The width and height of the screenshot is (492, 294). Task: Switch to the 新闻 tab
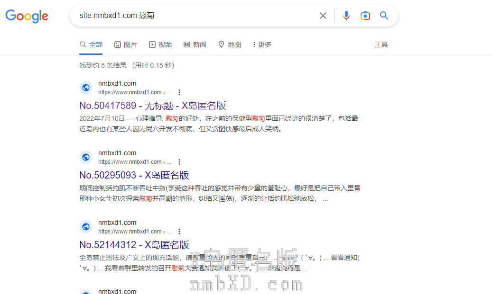195,45
